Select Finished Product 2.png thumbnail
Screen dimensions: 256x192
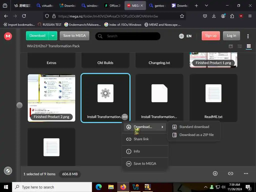(x=51, y=98)
